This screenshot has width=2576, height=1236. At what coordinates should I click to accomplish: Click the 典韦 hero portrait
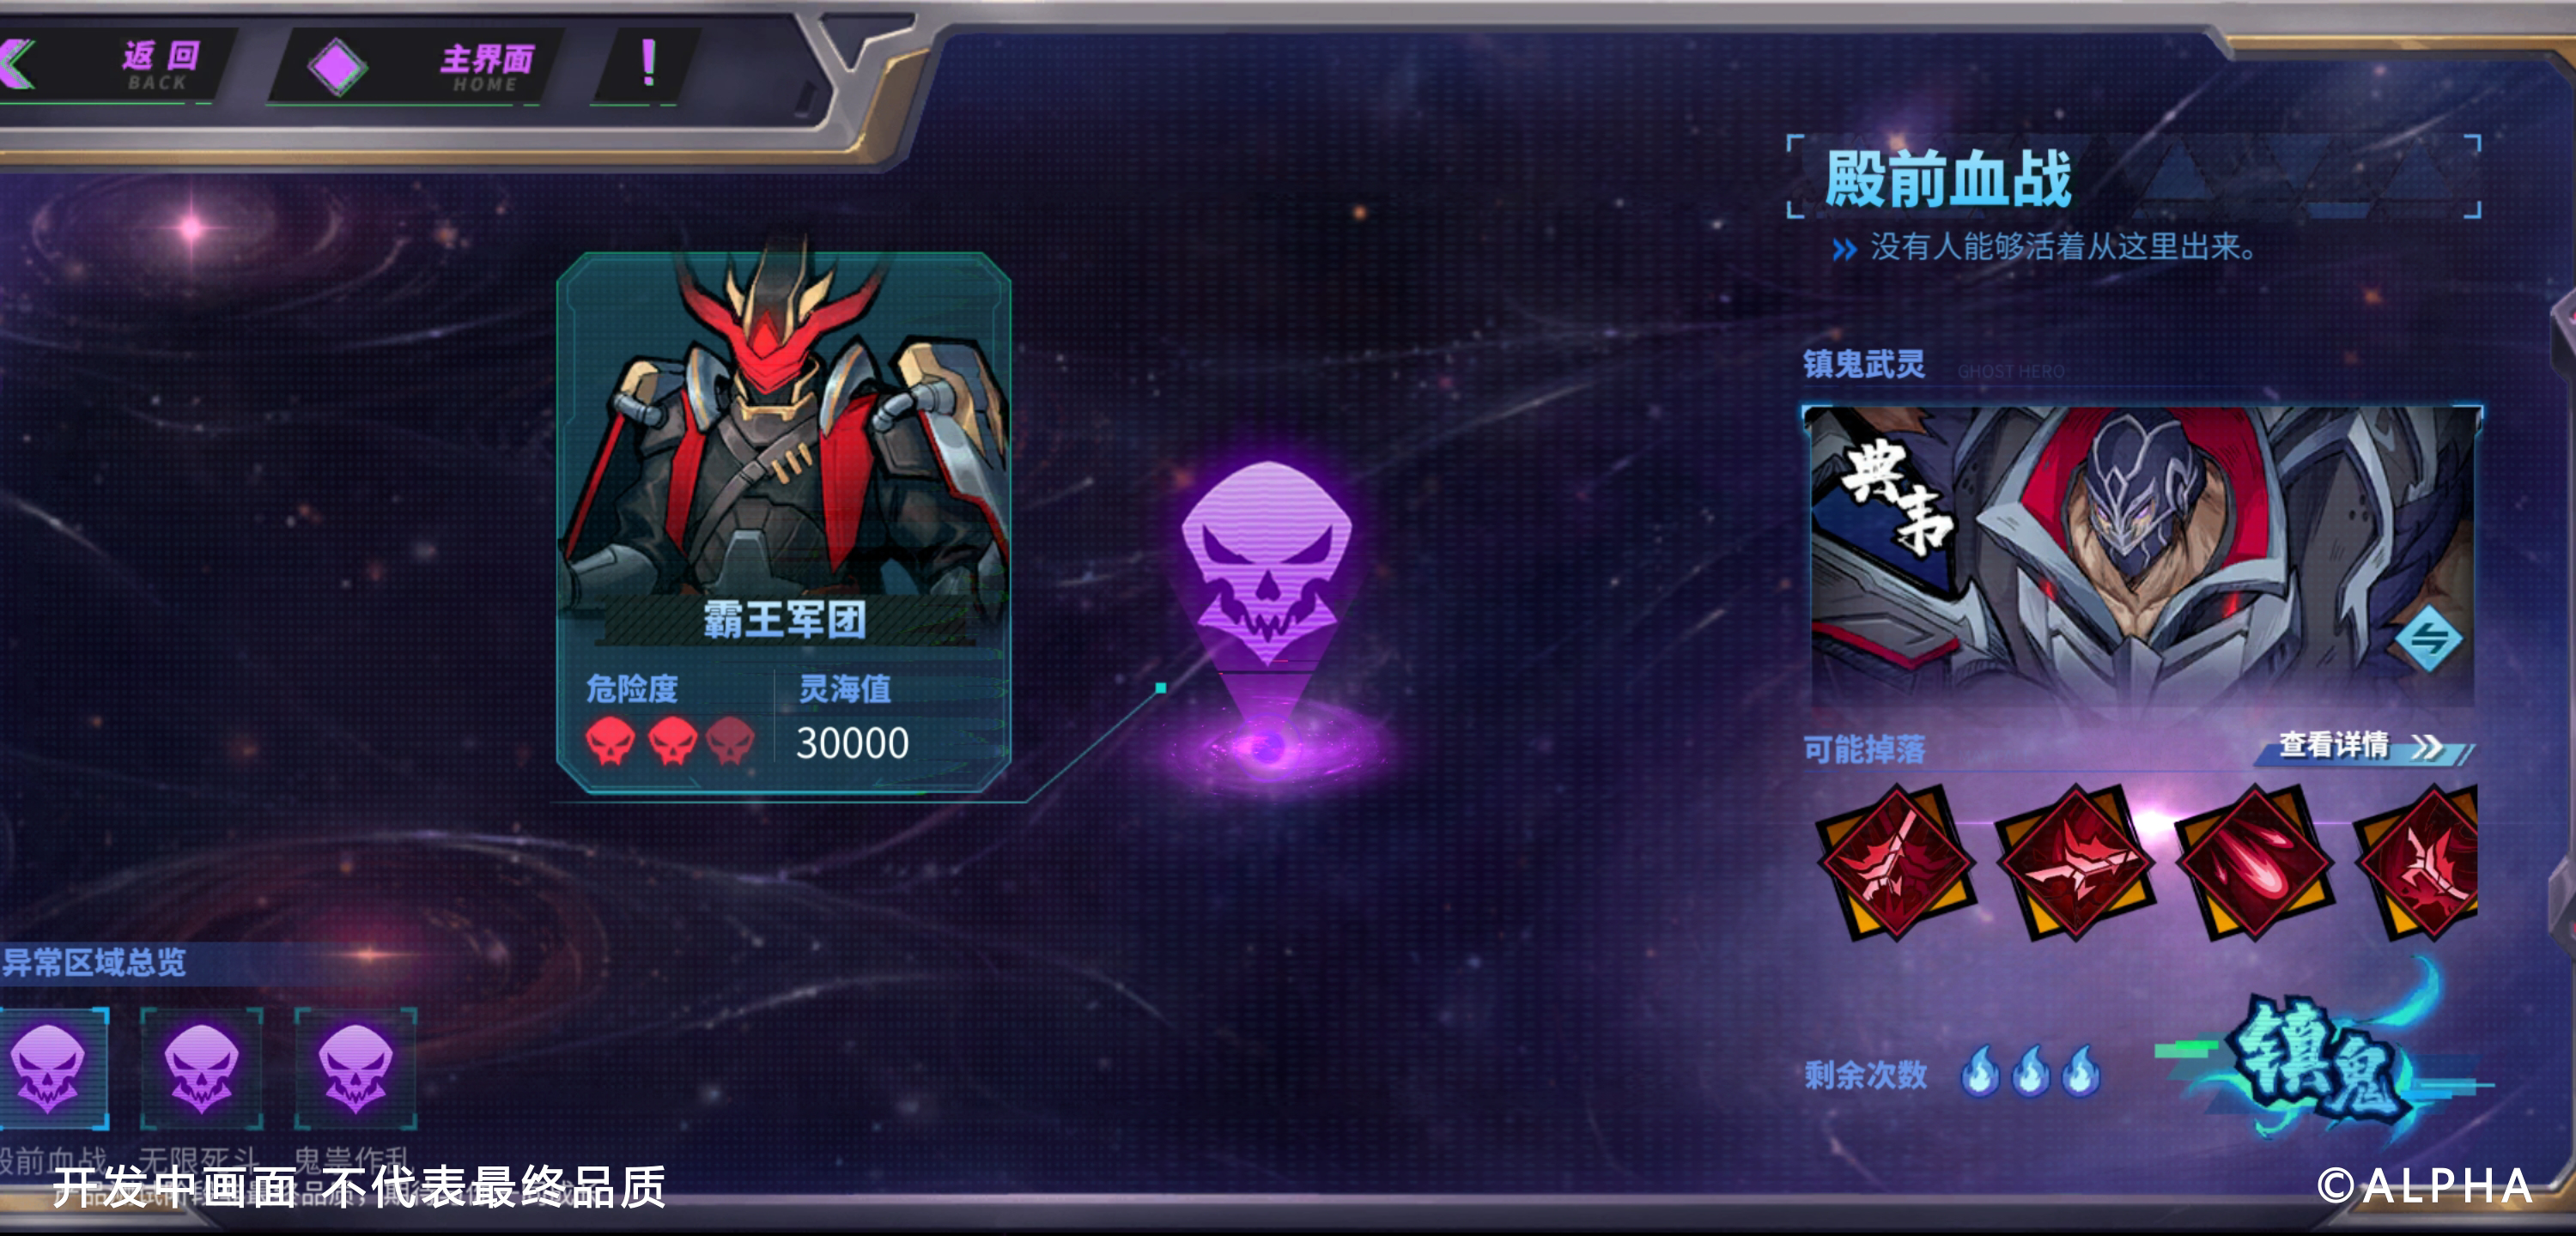2142,556
